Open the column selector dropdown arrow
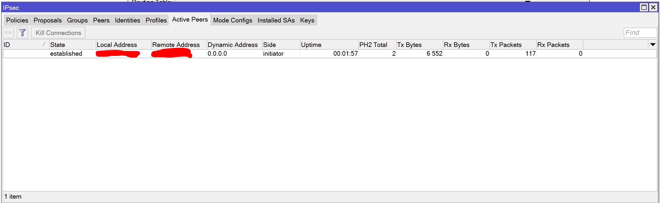Image resolution: width=660 pixels, height=203 pixels. point(653,45)
